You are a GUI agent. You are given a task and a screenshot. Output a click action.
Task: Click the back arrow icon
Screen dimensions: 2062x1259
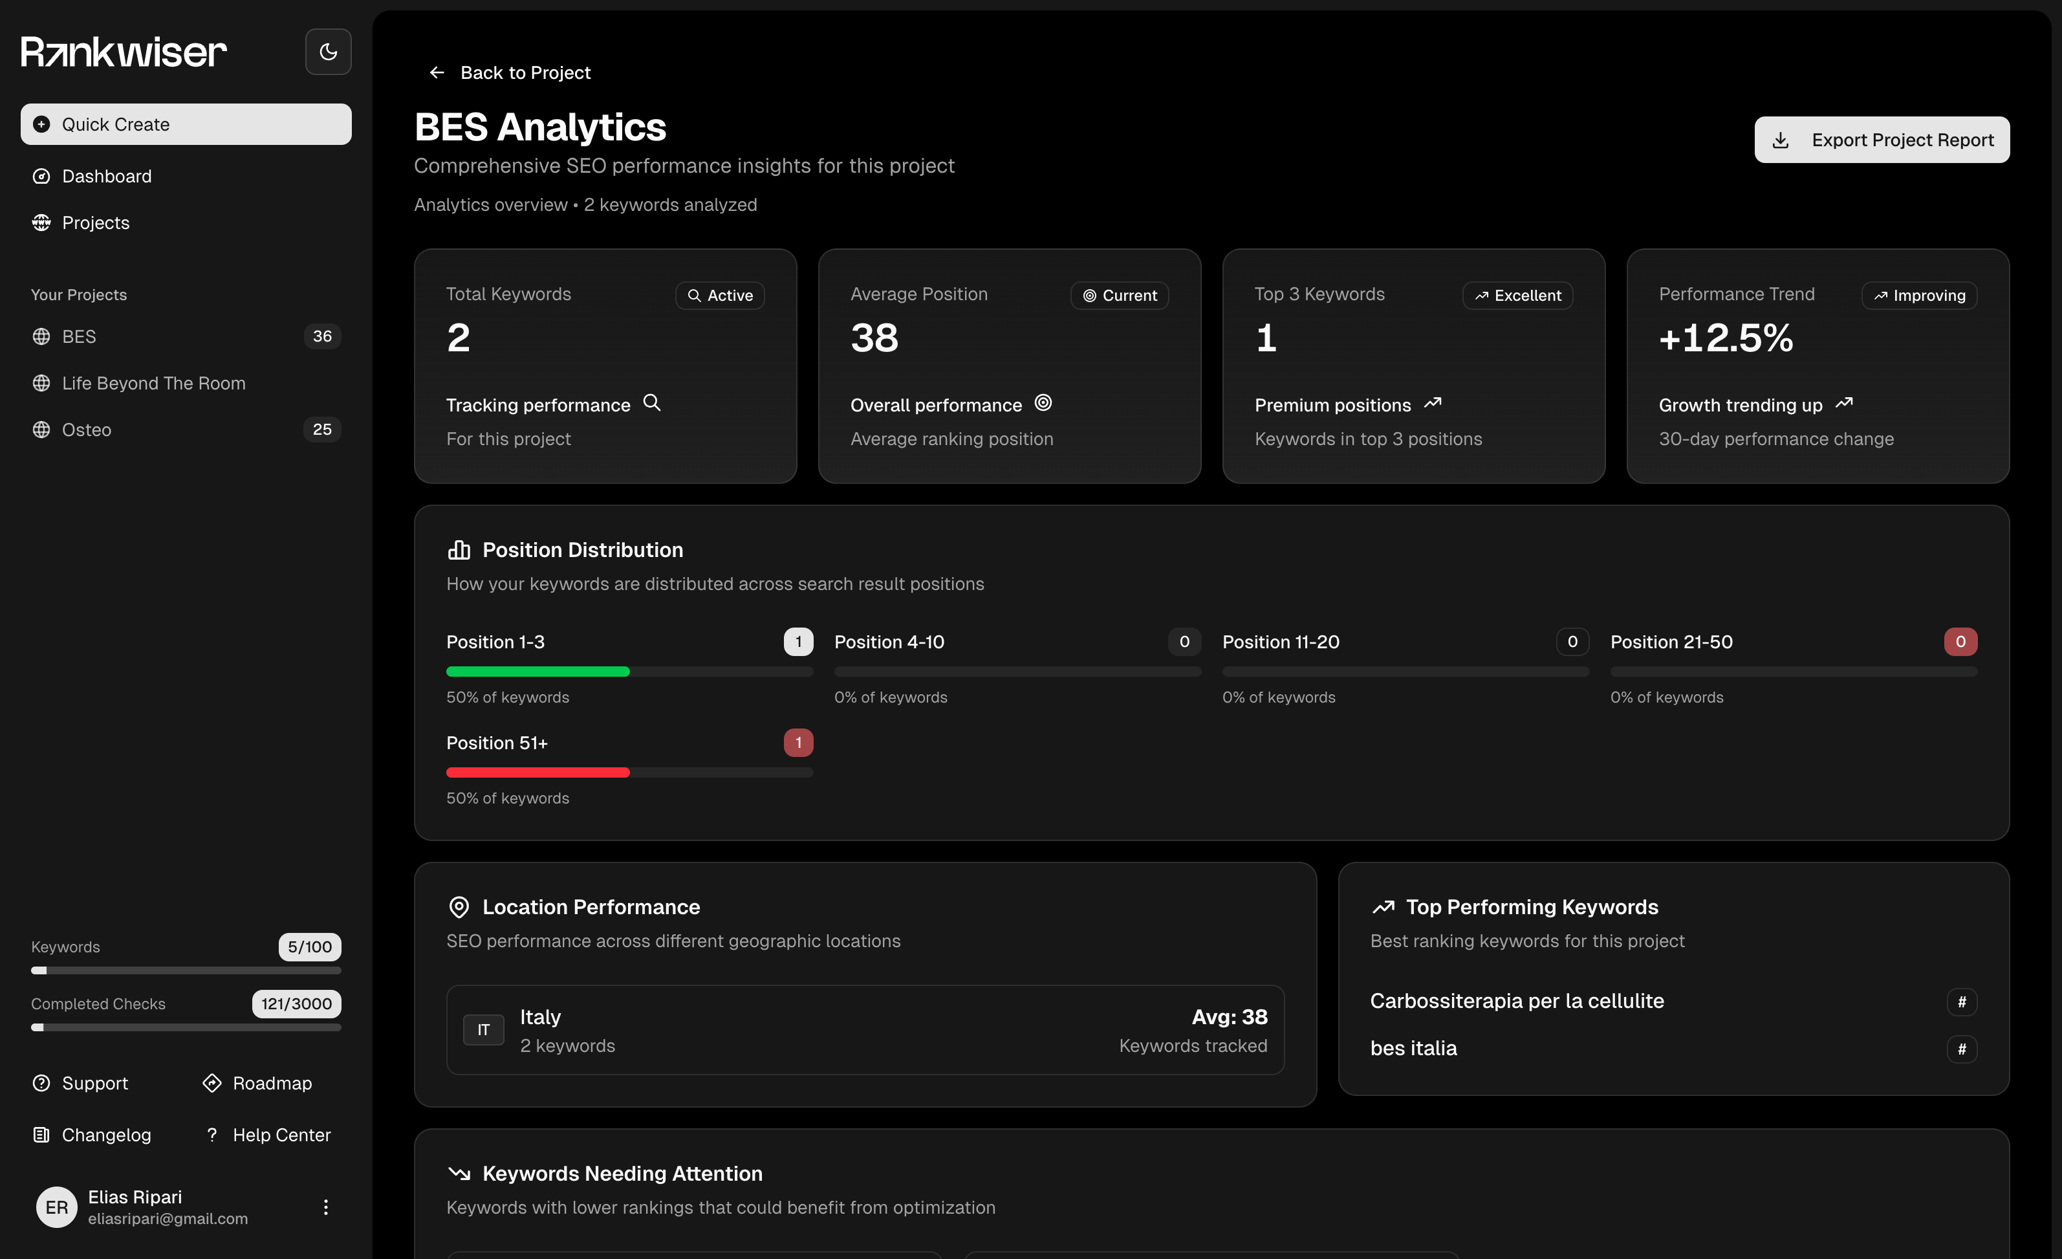(437, 73)
